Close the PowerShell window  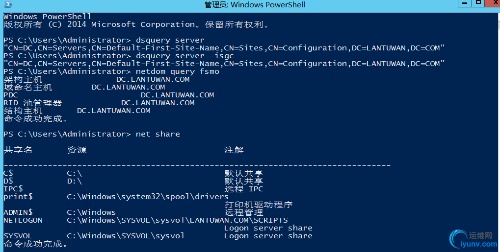pos(492,3)
